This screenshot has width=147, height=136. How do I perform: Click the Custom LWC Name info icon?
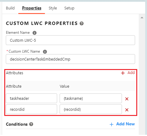(x=45, y=52)
